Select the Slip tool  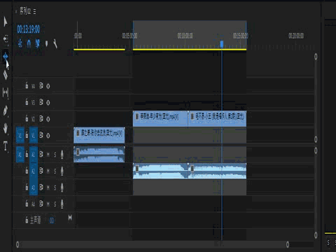(6, 92)
